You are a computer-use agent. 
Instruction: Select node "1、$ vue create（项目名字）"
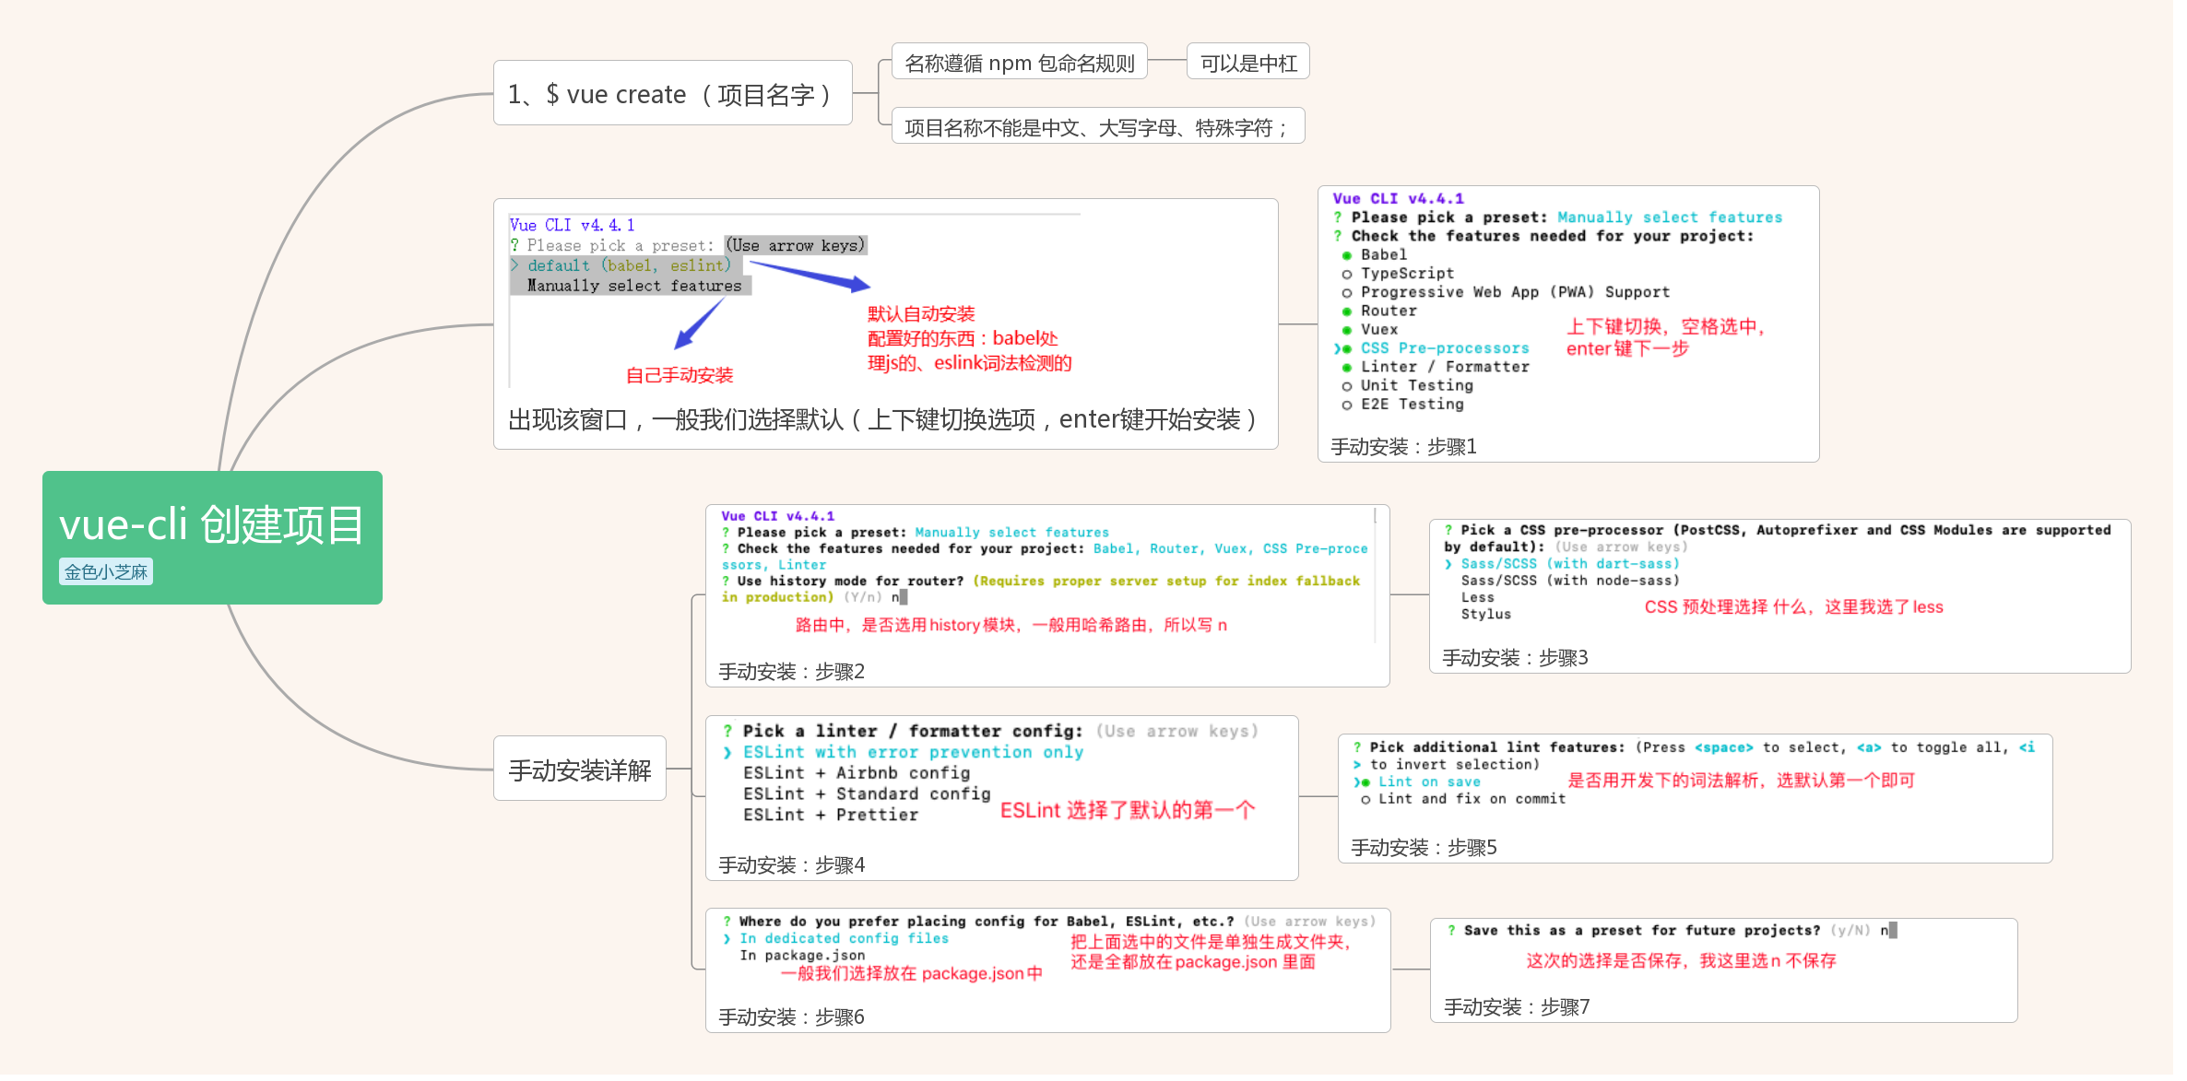(672, 93)
